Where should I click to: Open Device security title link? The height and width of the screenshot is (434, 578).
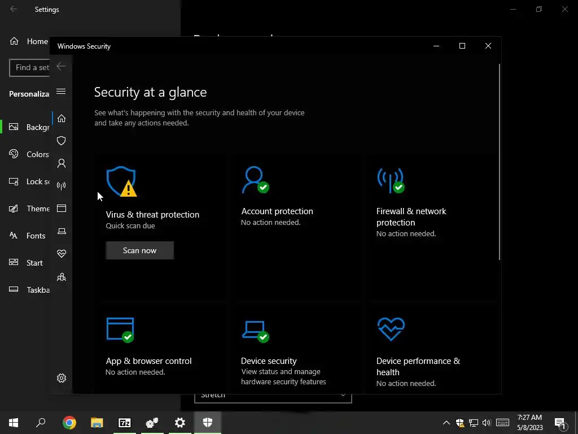[x=269, y=361]
